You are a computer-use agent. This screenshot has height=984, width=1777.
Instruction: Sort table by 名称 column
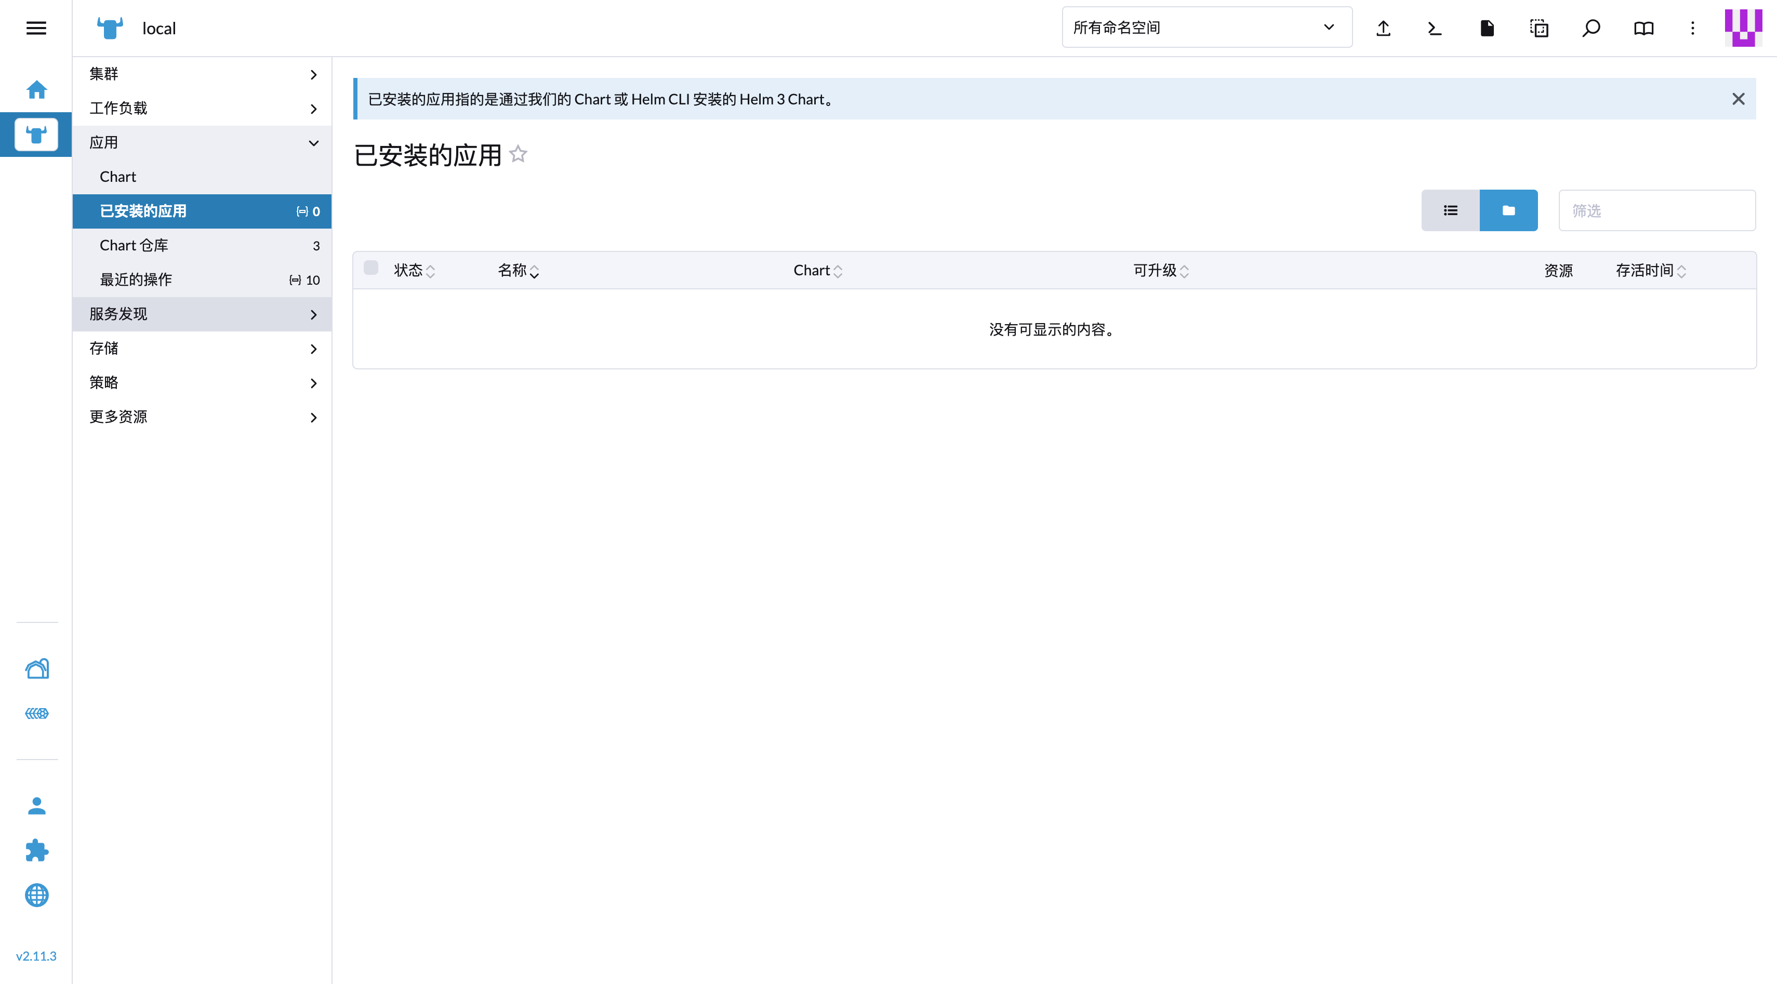(x=518, y=270)
